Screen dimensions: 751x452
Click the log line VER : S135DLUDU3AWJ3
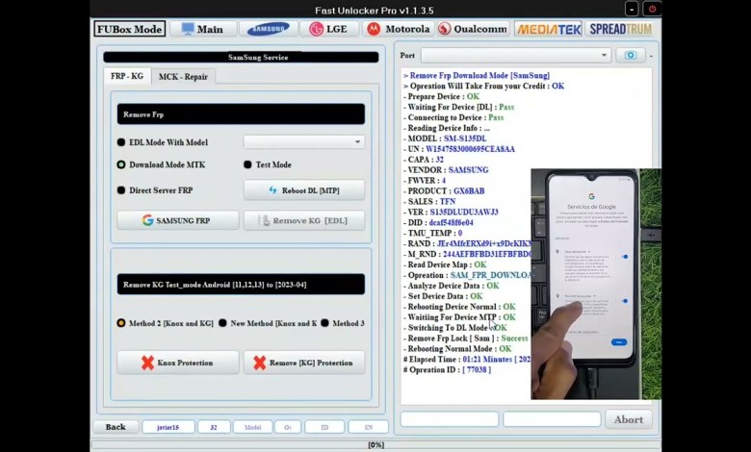[451, 213]
